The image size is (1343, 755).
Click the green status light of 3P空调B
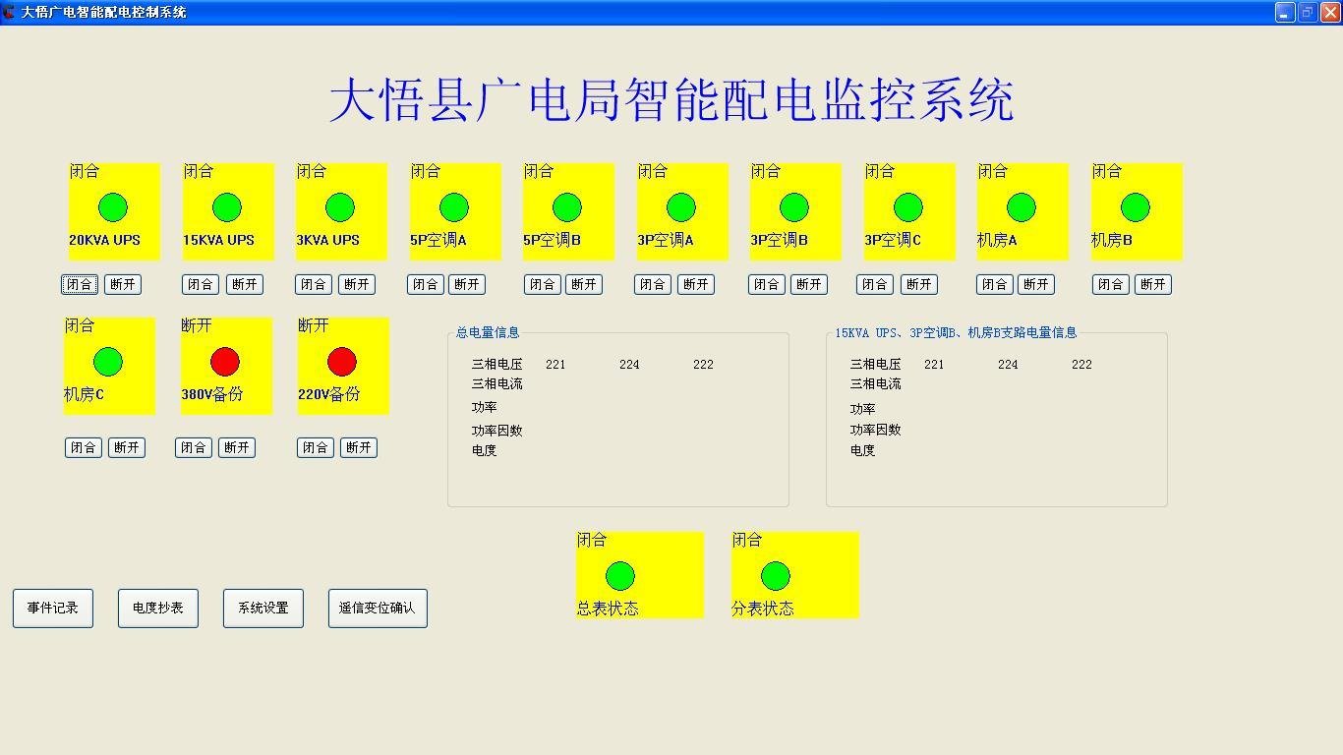(794, 207)
